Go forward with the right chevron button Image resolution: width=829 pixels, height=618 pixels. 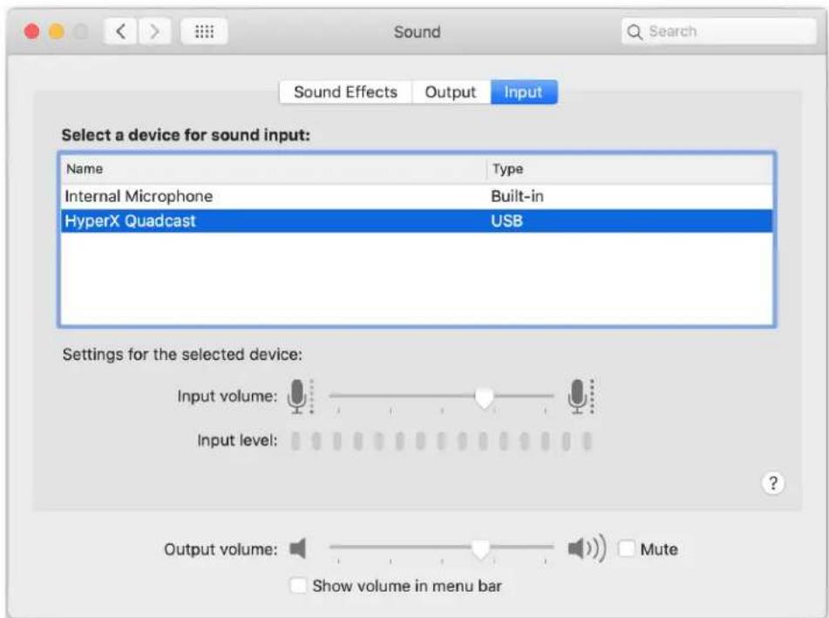click(154, 31)
